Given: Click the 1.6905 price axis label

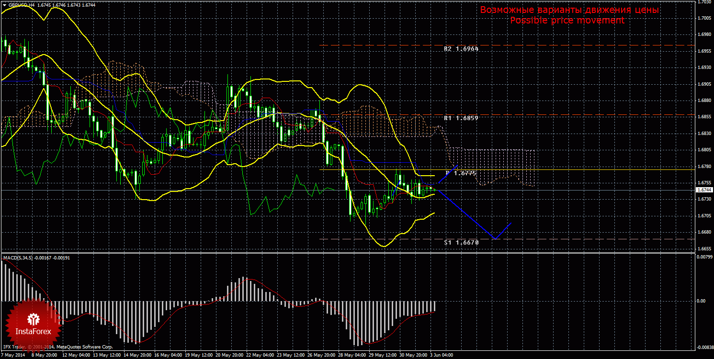Looking at the screenshot, I should click(704, 84).
